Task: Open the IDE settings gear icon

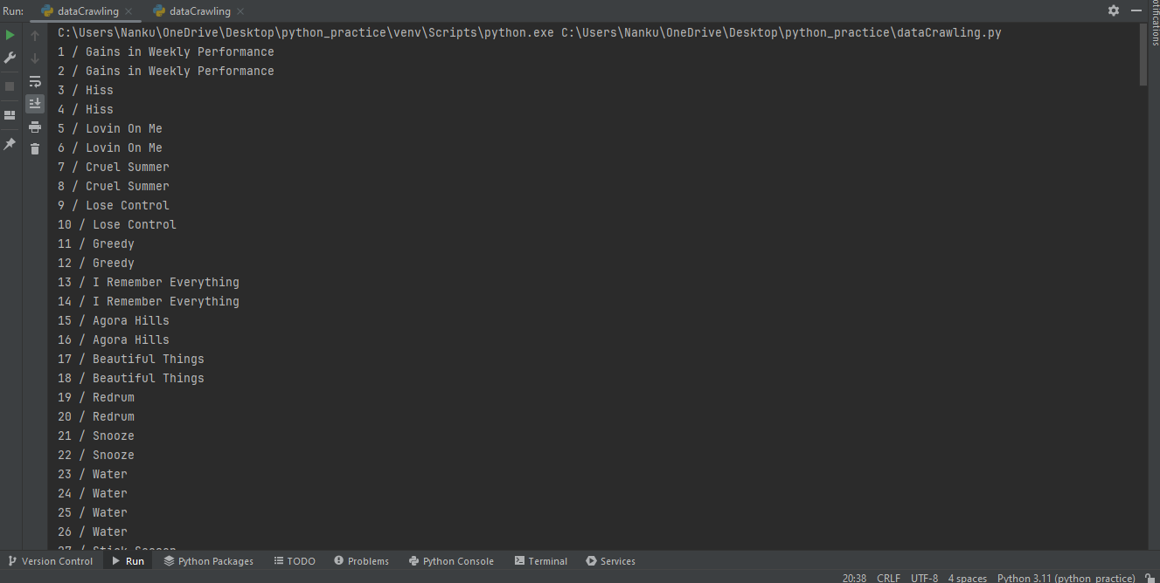Action: tap(1113, 10)
